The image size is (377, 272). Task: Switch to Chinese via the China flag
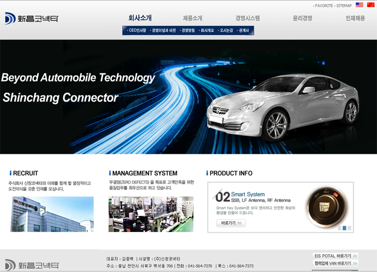[371, 5]
